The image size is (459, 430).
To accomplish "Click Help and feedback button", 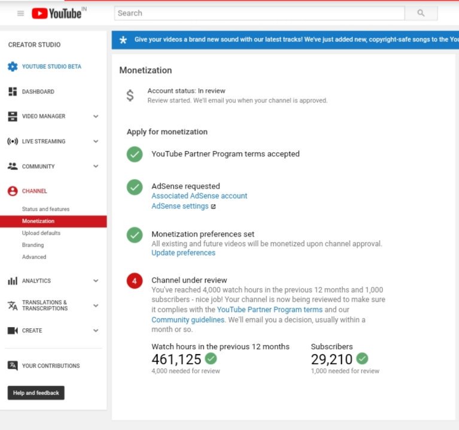I will pyautogui.click(x=36, y=393).
